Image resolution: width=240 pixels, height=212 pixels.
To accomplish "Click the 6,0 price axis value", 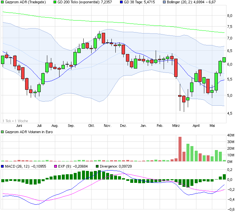I will pos(230,64).
